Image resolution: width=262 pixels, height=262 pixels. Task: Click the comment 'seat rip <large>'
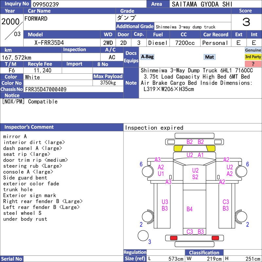(27, 154)
